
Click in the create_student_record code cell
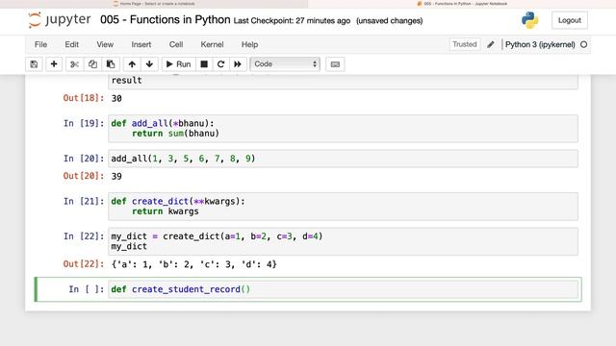(343, 289)
